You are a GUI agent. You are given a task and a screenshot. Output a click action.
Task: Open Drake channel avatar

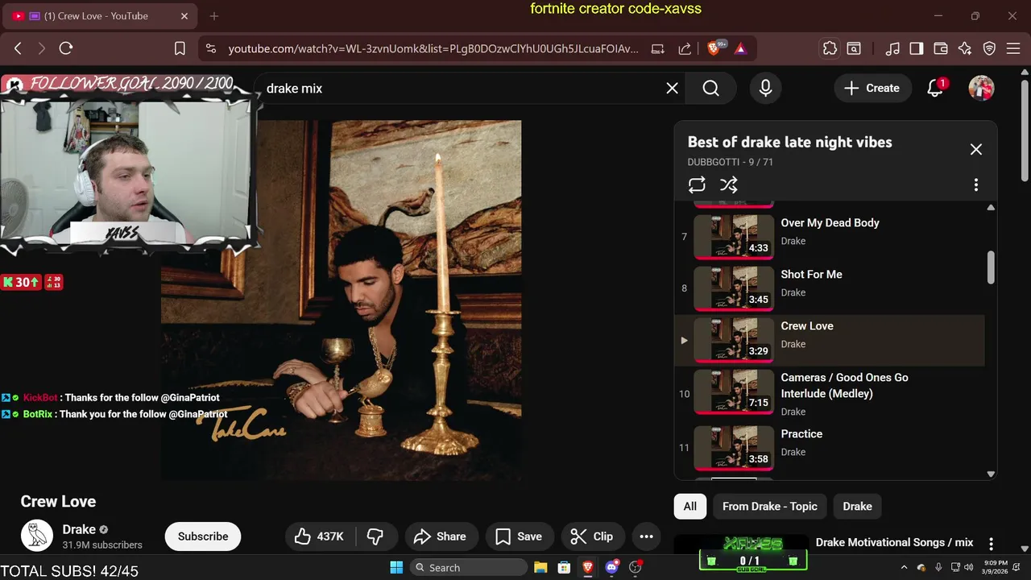[x=36, y=536]
